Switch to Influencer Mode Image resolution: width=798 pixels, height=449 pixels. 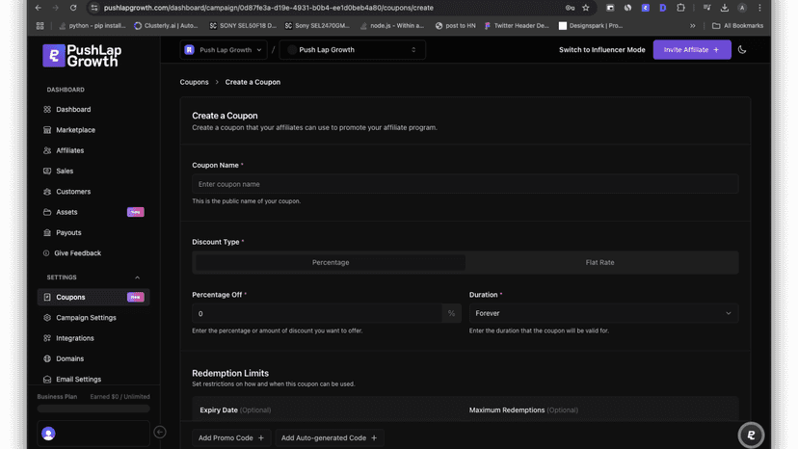click(x=602, y=50)
